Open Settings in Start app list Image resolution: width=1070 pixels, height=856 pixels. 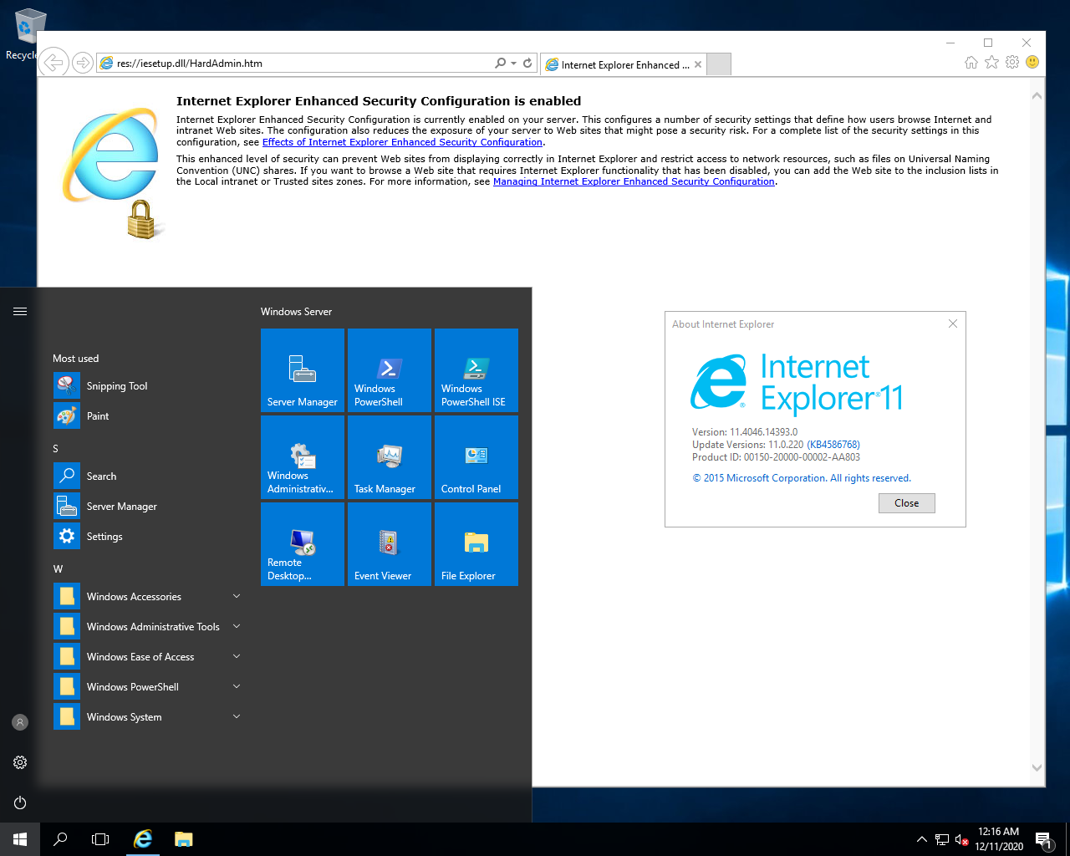pyautogui.click(x=147, y=537)
